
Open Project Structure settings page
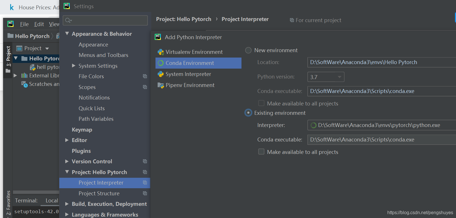click(99, 193)
